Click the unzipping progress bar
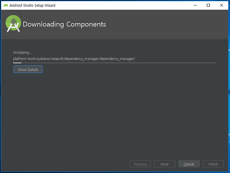This screenshot has height=173, width=230. [115, 63]
